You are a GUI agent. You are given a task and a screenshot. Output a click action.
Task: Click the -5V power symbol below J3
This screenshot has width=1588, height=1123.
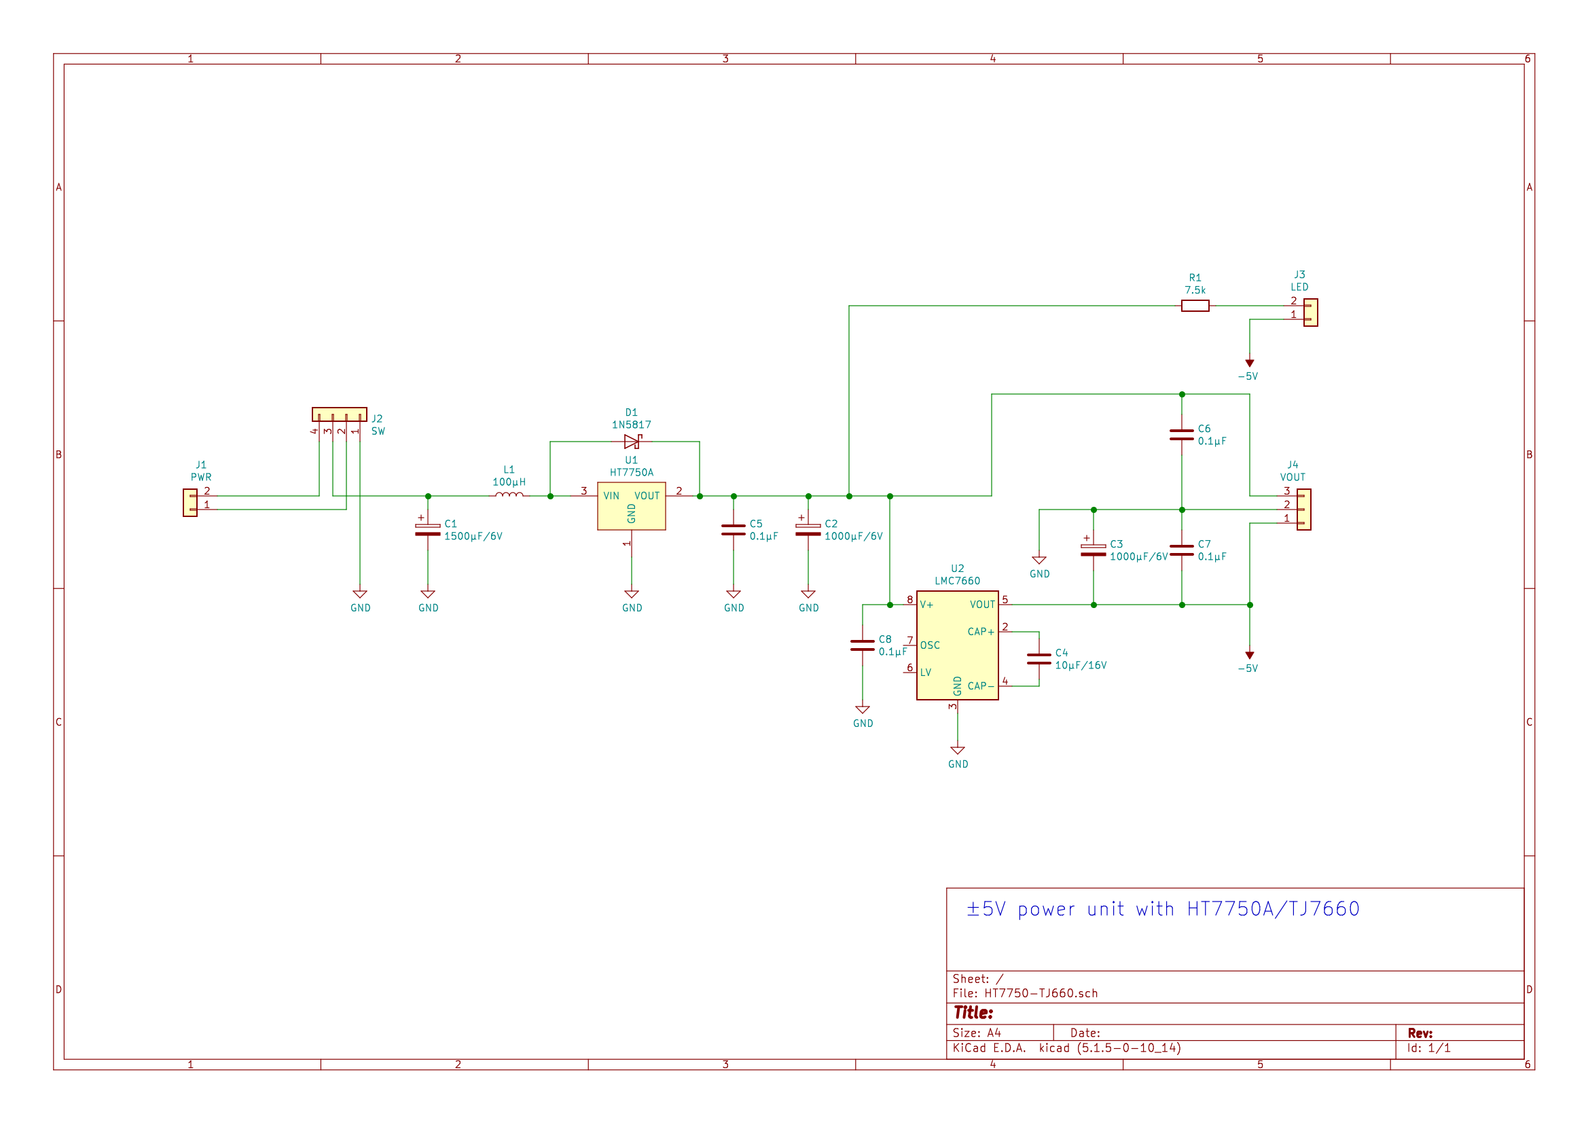pyautogui.click(x=1249, y=364)
